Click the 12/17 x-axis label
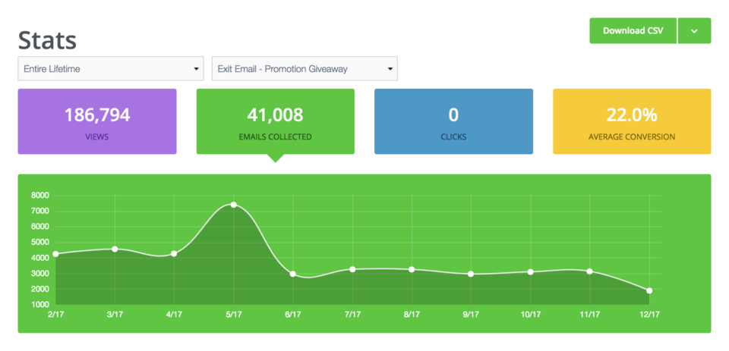 (x=649, y=315)
